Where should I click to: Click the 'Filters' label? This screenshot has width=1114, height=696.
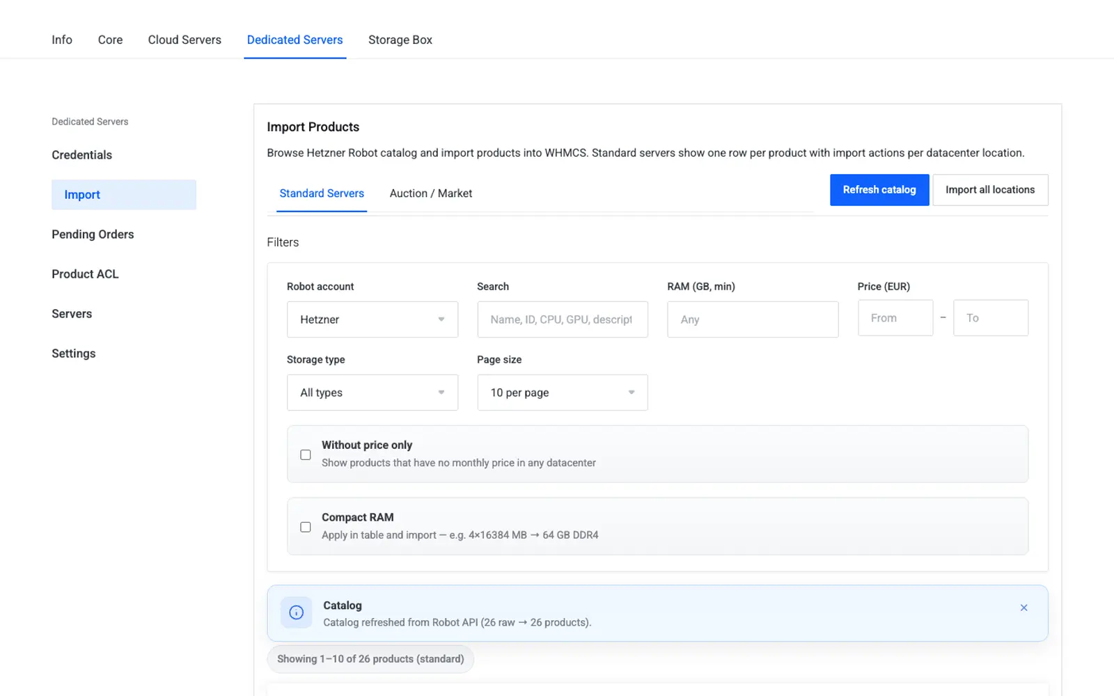[283, 242]
